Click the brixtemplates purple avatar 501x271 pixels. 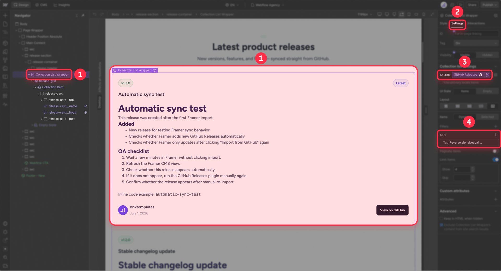123,210
